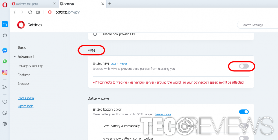This screenshot has height=140, width=278.
Task: Collapse the Advanced settings section
Action: tap(15, 57)
